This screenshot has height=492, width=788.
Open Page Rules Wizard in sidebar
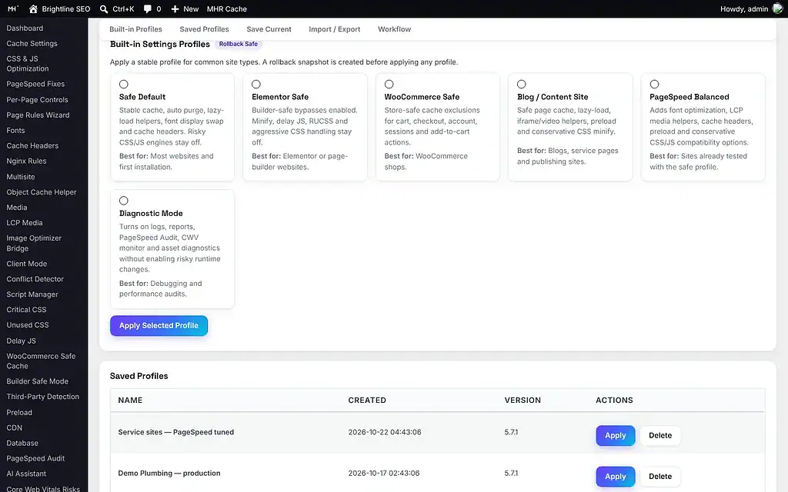point(38,115)
